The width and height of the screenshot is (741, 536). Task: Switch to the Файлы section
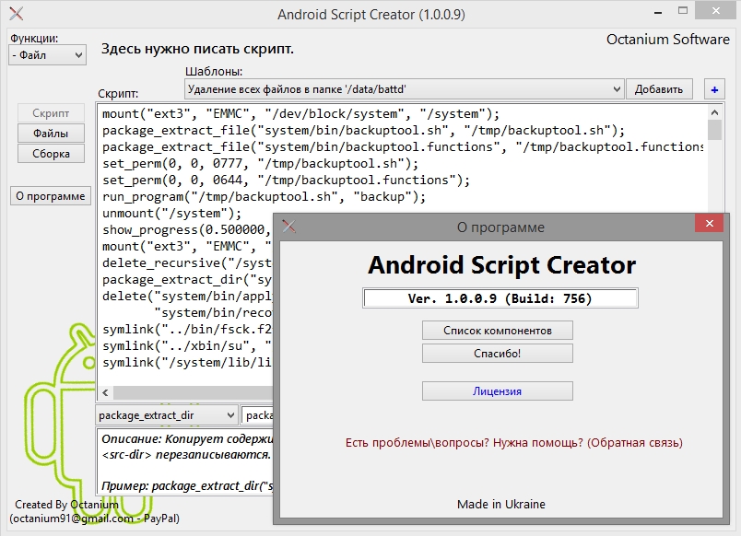click(51, 134)
